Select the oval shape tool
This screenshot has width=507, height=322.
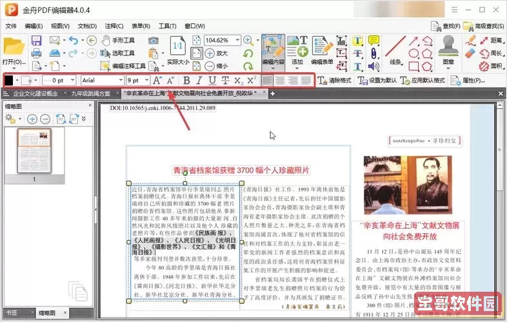[x=413, y=53]
